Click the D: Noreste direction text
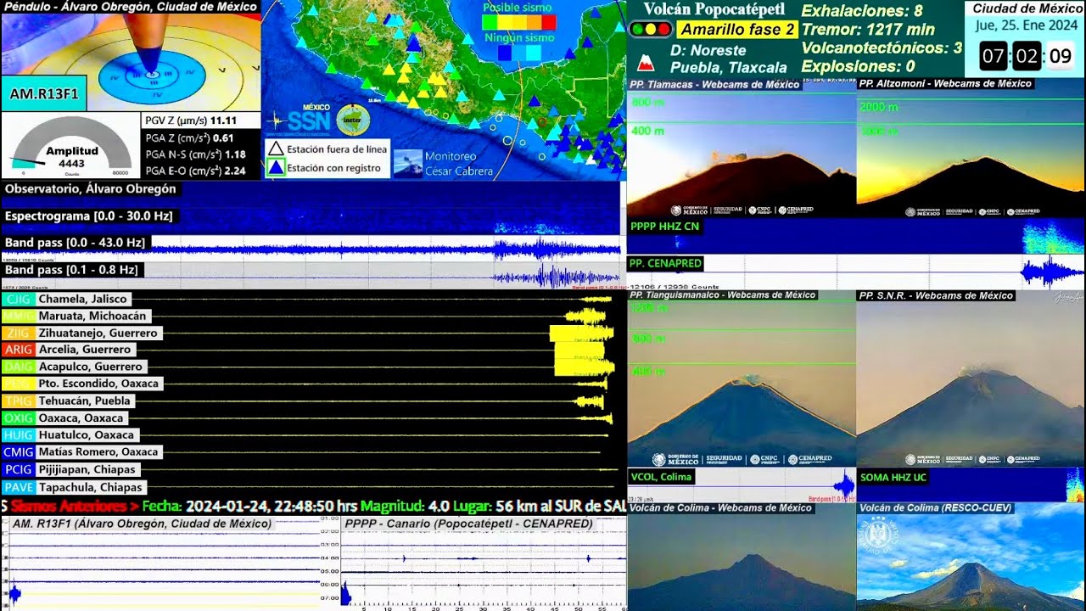Viewport: 1086px width, 611px height. coord(708,50)
